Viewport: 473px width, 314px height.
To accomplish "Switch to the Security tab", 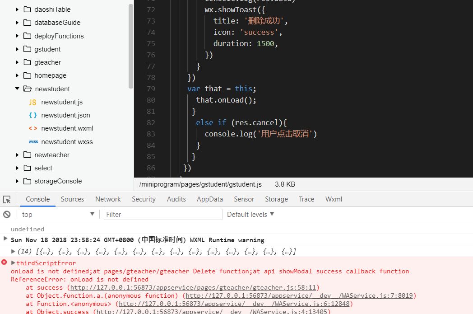I will [144, 199].
